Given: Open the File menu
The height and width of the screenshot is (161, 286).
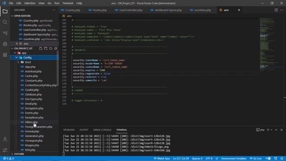Looking at the screenshot, I should (11, 3).
